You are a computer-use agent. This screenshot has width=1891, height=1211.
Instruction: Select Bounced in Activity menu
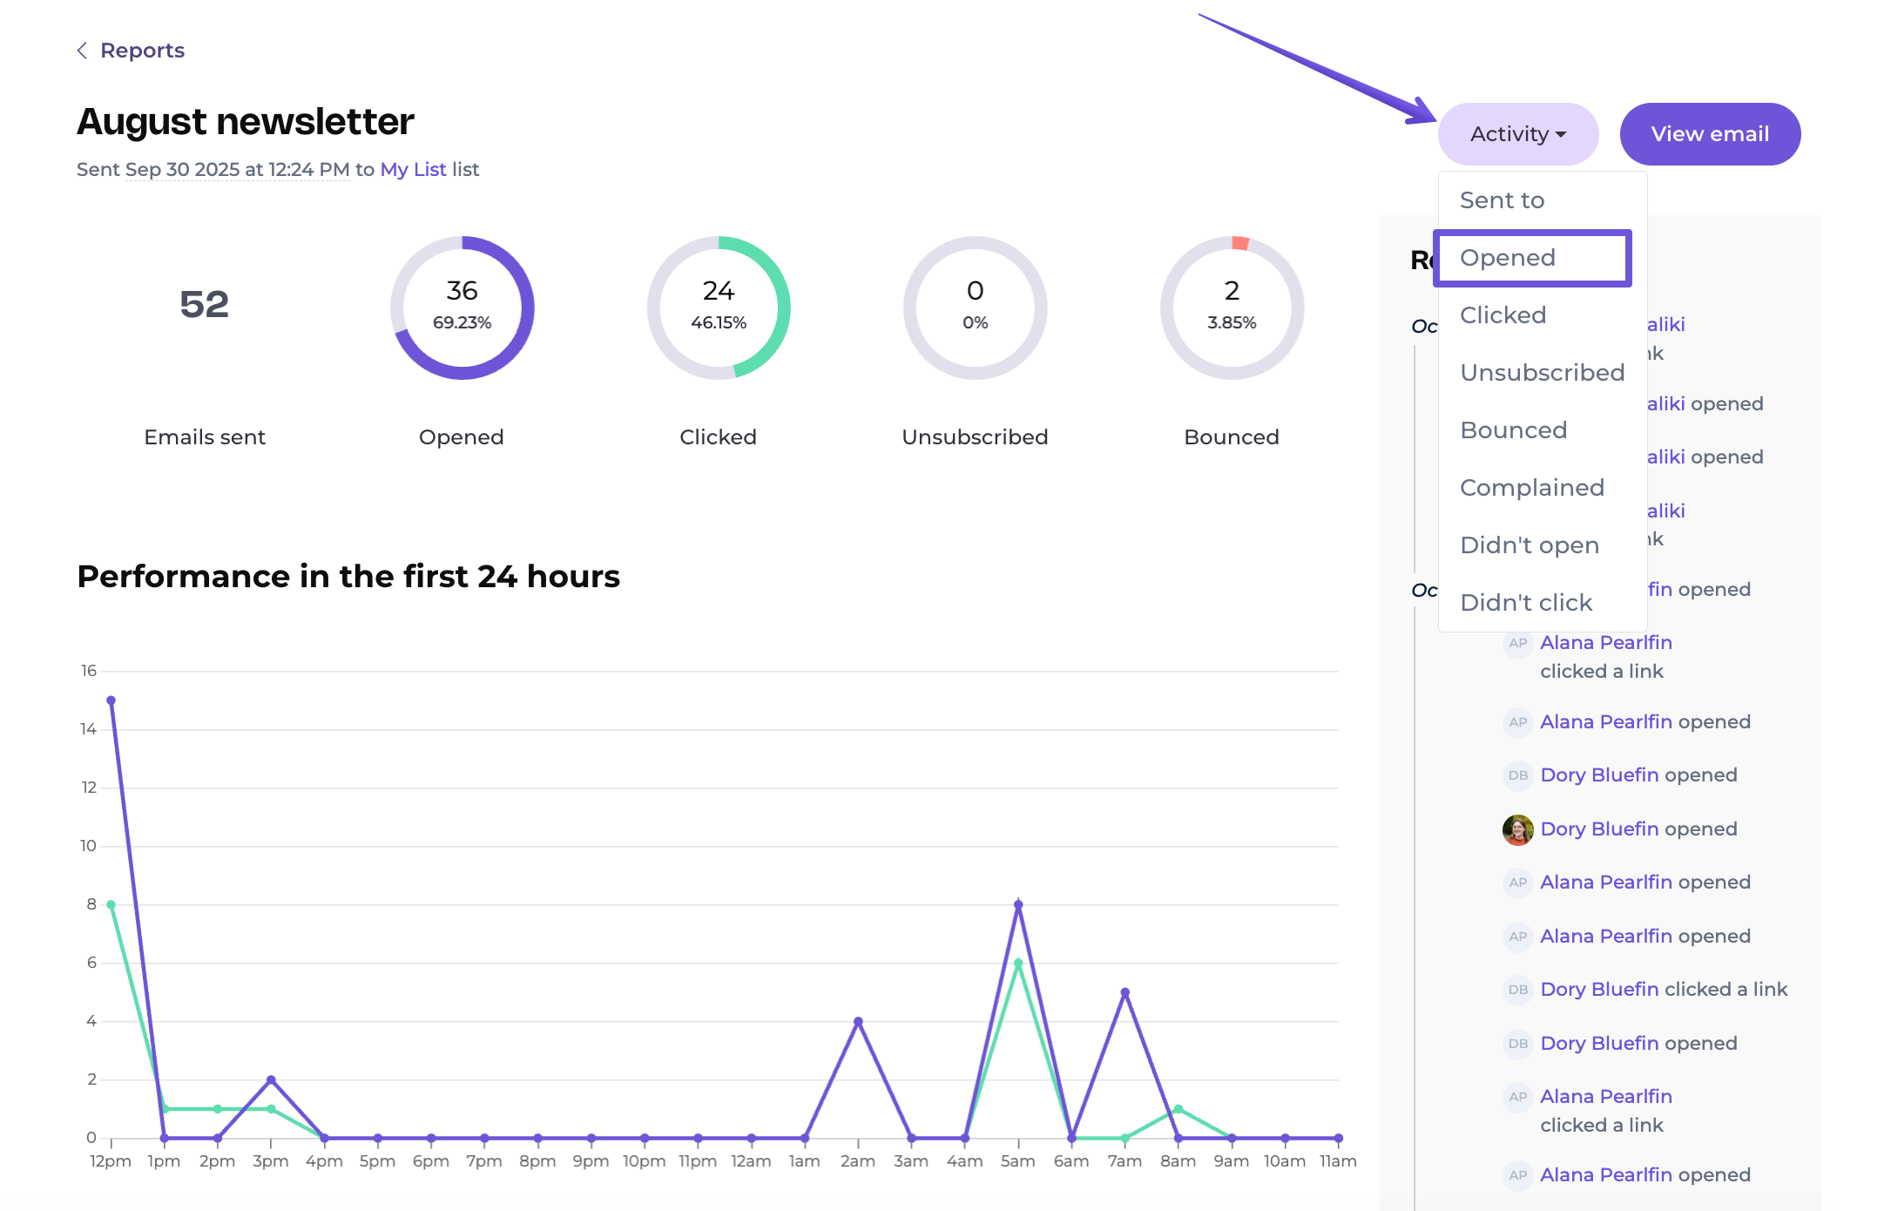[1514, 430]
